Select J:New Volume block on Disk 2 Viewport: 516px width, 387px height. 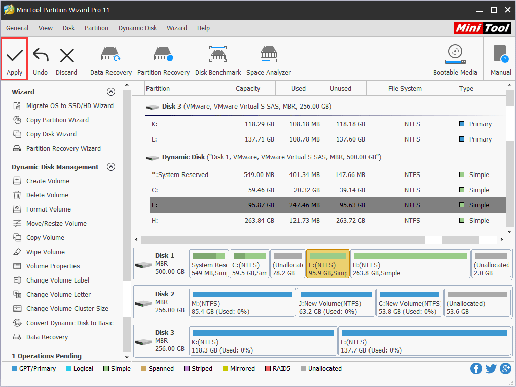pos(336,302)
